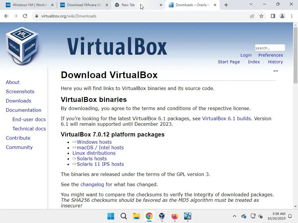Download the macOS / Intel hosts package
298x223 pixels.
100,148
